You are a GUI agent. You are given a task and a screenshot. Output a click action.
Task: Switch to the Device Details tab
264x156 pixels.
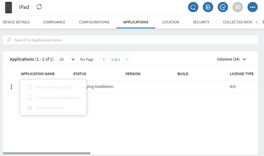point(16,22)
